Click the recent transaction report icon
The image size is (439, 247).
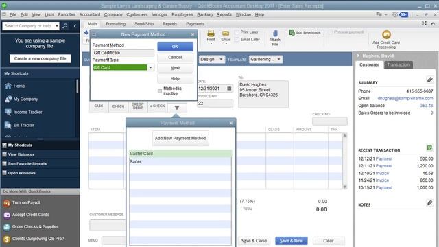(430, 148)
